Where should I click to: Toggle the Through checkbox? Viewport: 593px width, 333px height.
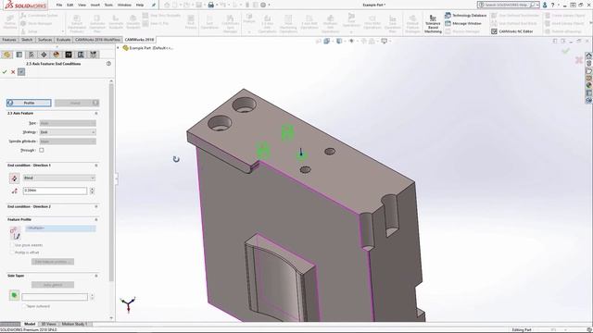point(42,150)
